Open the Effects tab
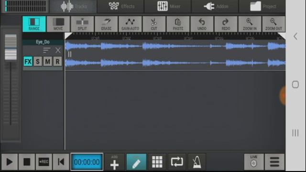 (x=120, y=6)
